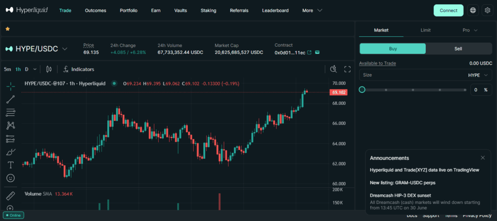Screen dimensions: 497x221
Task: Open the Trade page
Action: click(x=66, y=11)
